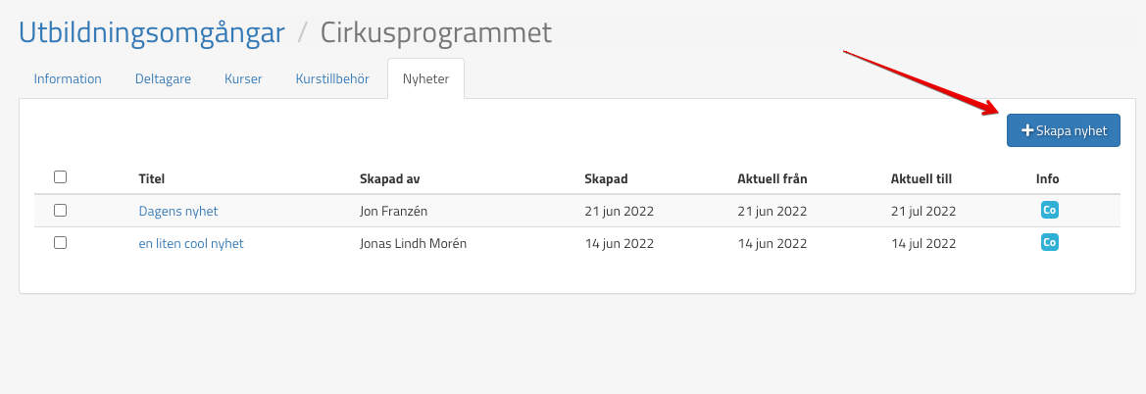Click the Co badge for Dagens nyhet

pyautogui.click(x=1048, y=210)
